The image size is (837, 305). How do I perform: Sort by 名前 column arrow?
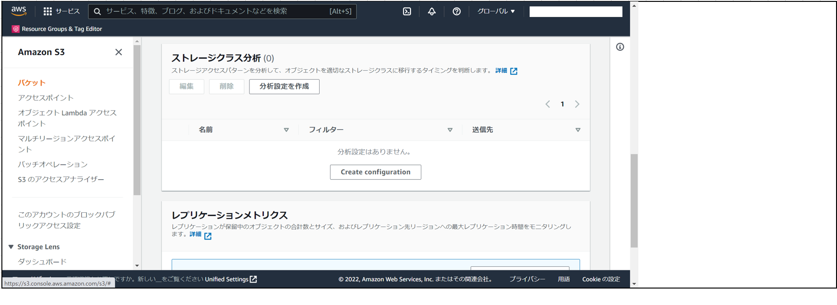(x=286, y=130)
